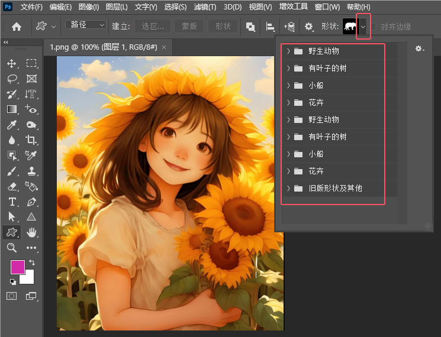Open the Edit Toolbar three-dots menu
Viewport: 441px width, 337px height.
31,248
